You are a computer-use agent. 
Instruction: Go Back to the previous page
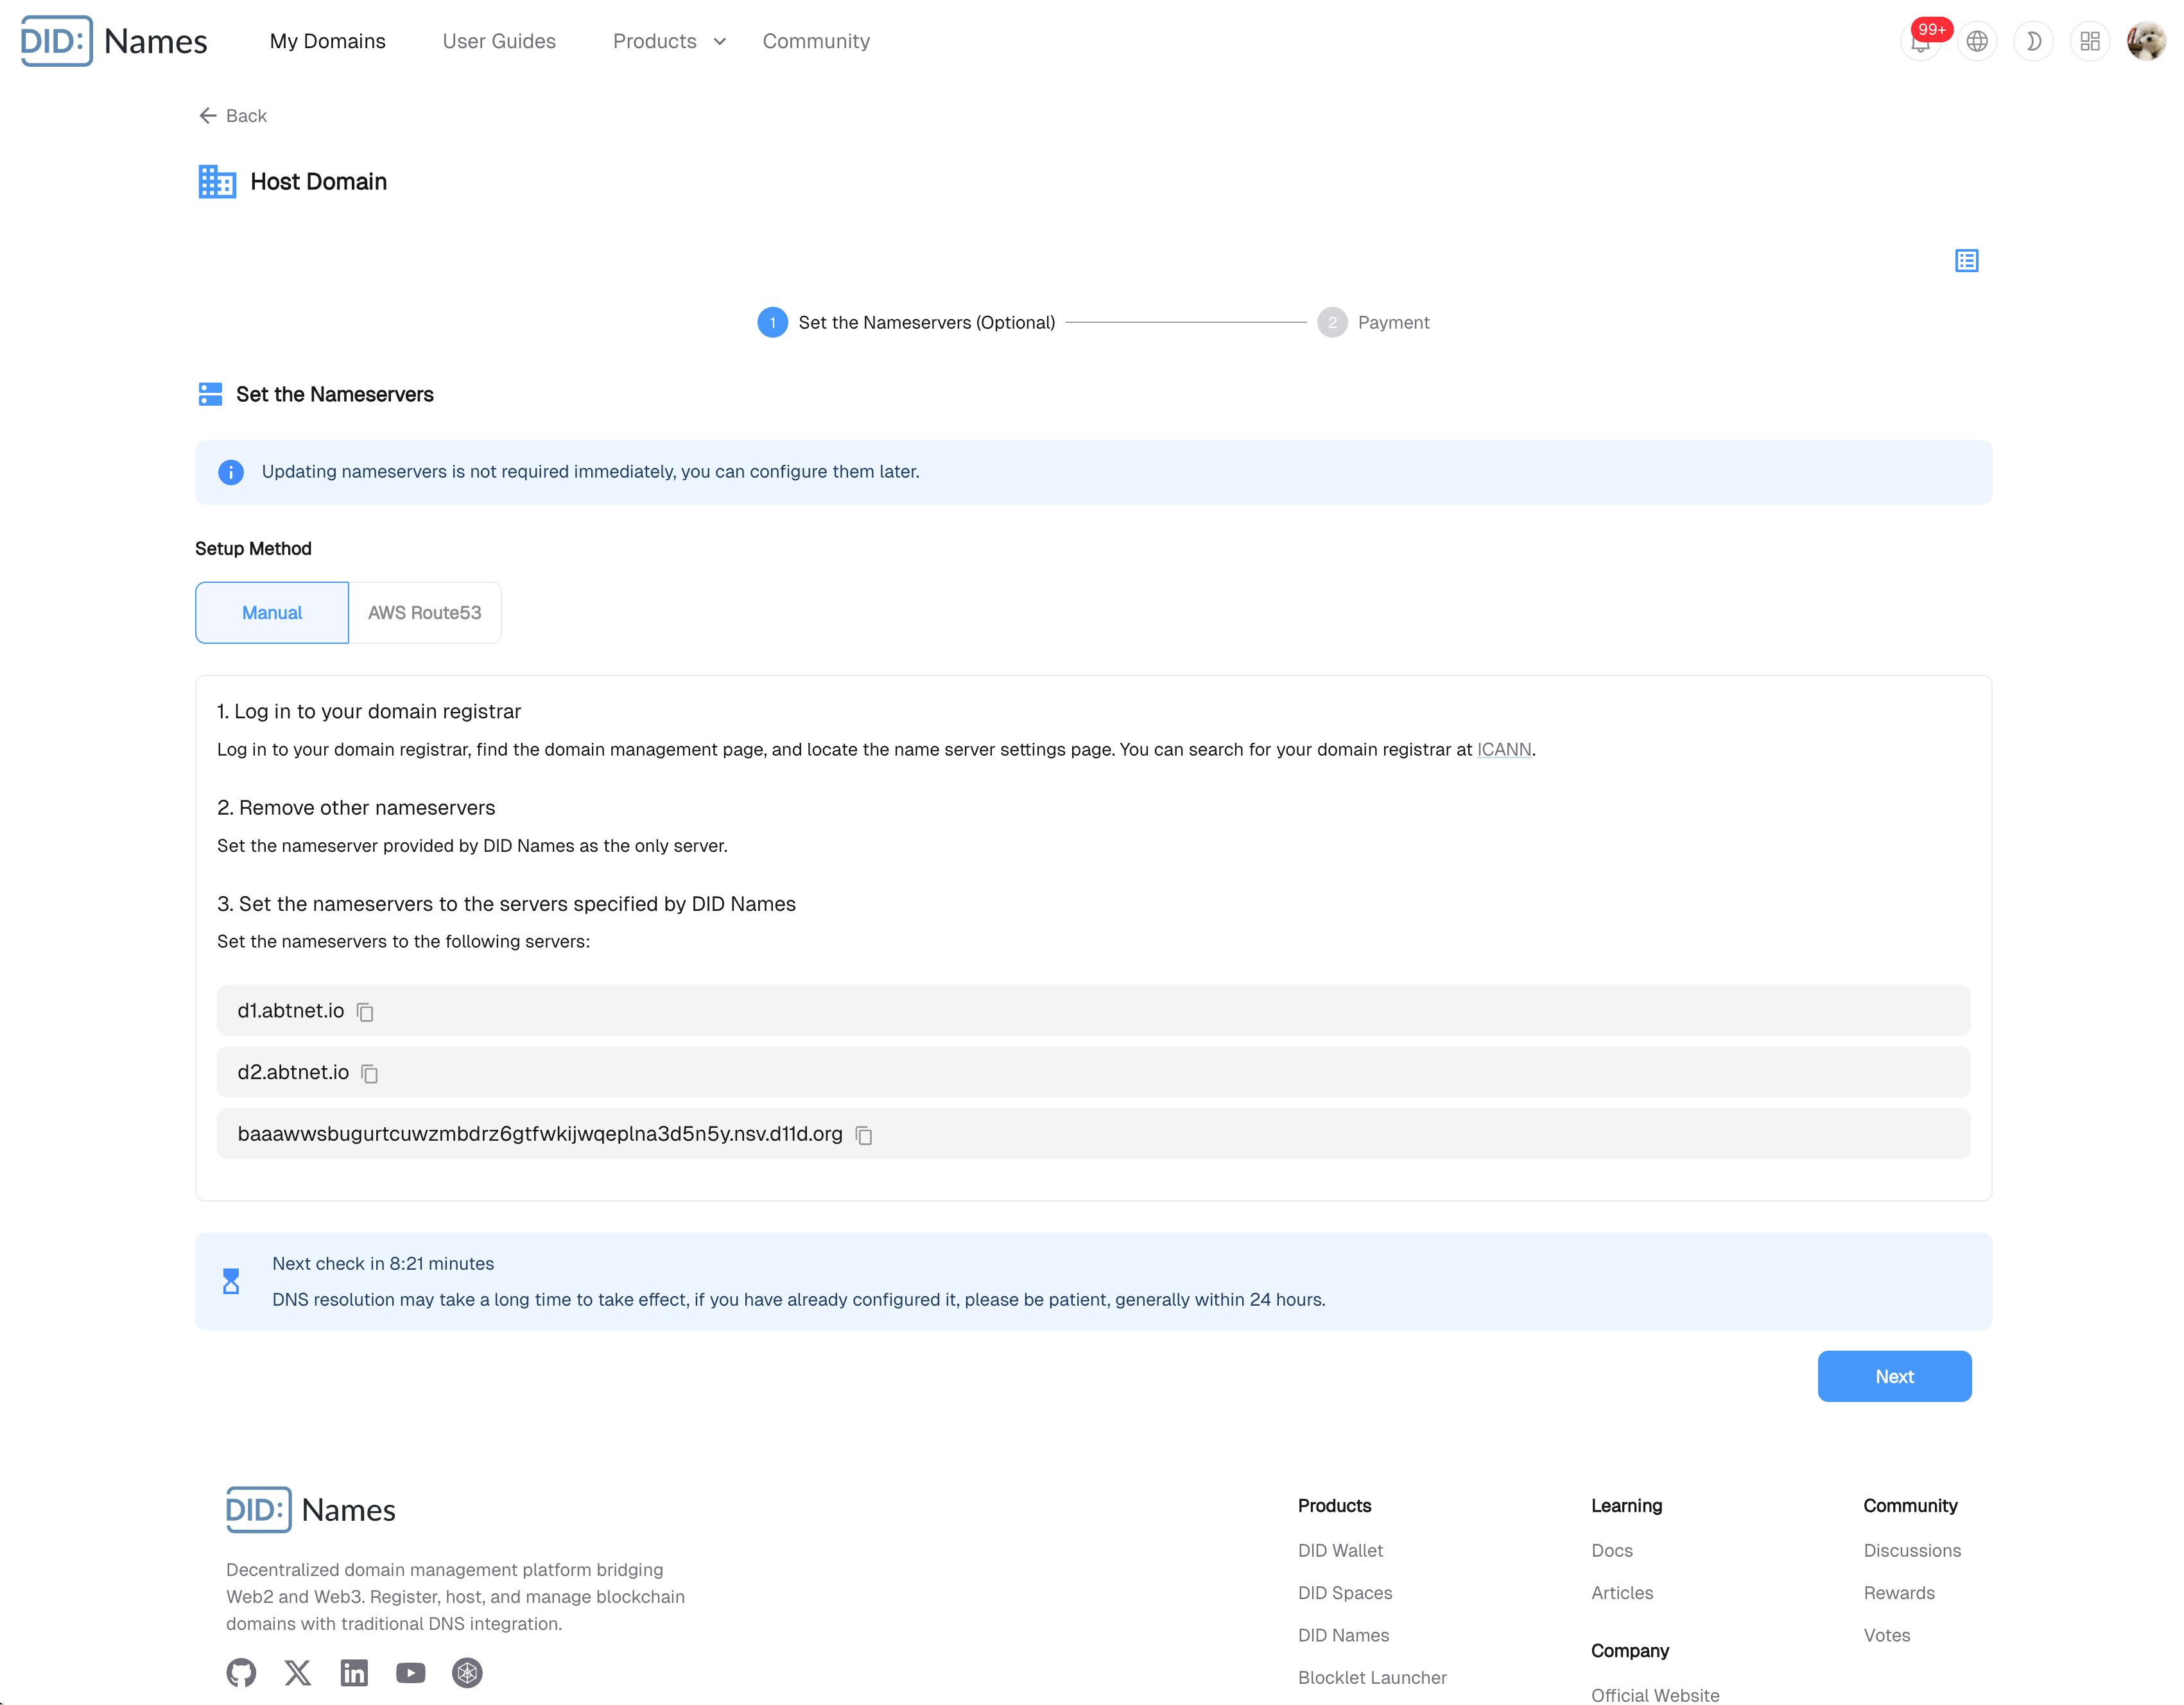click(233, 116)
